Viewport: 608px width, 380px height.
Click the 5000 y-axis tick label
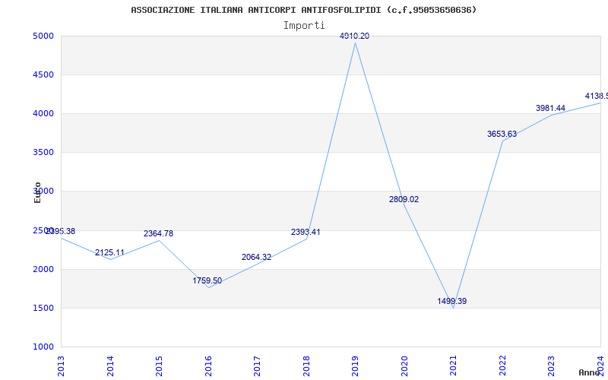[x=42, y=36]
